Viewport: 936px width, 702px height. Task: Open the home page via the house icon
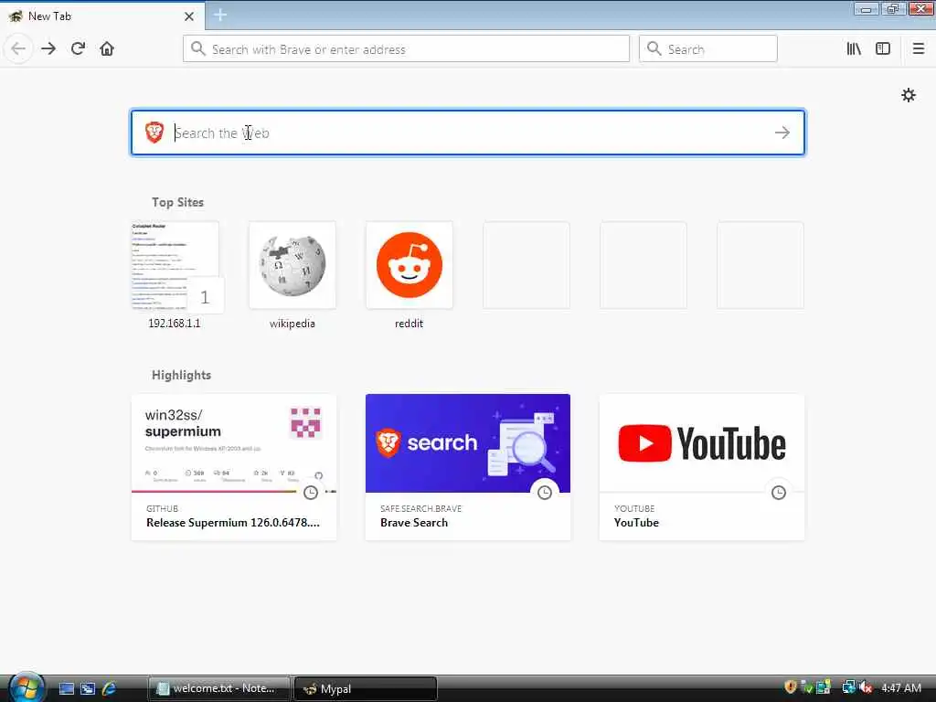point(107,49)
